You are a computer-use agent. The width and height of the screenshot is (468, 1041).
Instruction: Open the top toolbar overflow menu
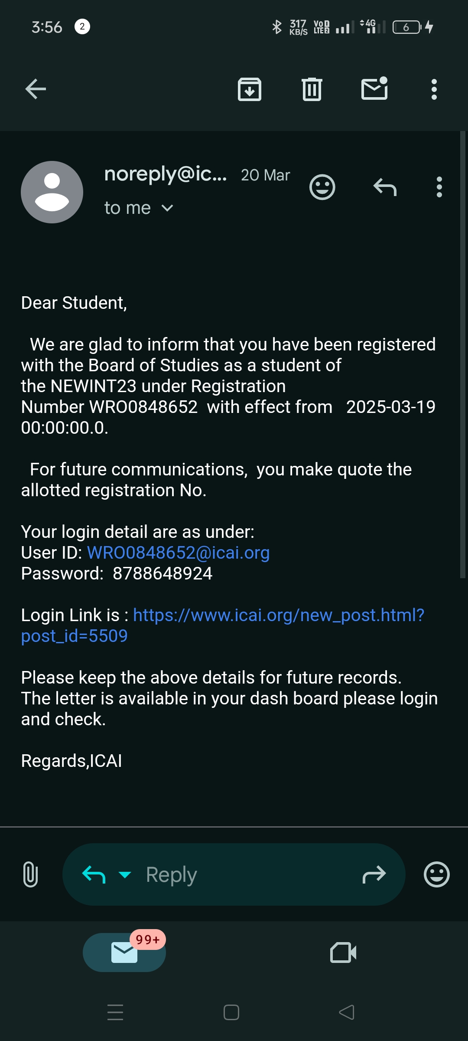(434, 89)
